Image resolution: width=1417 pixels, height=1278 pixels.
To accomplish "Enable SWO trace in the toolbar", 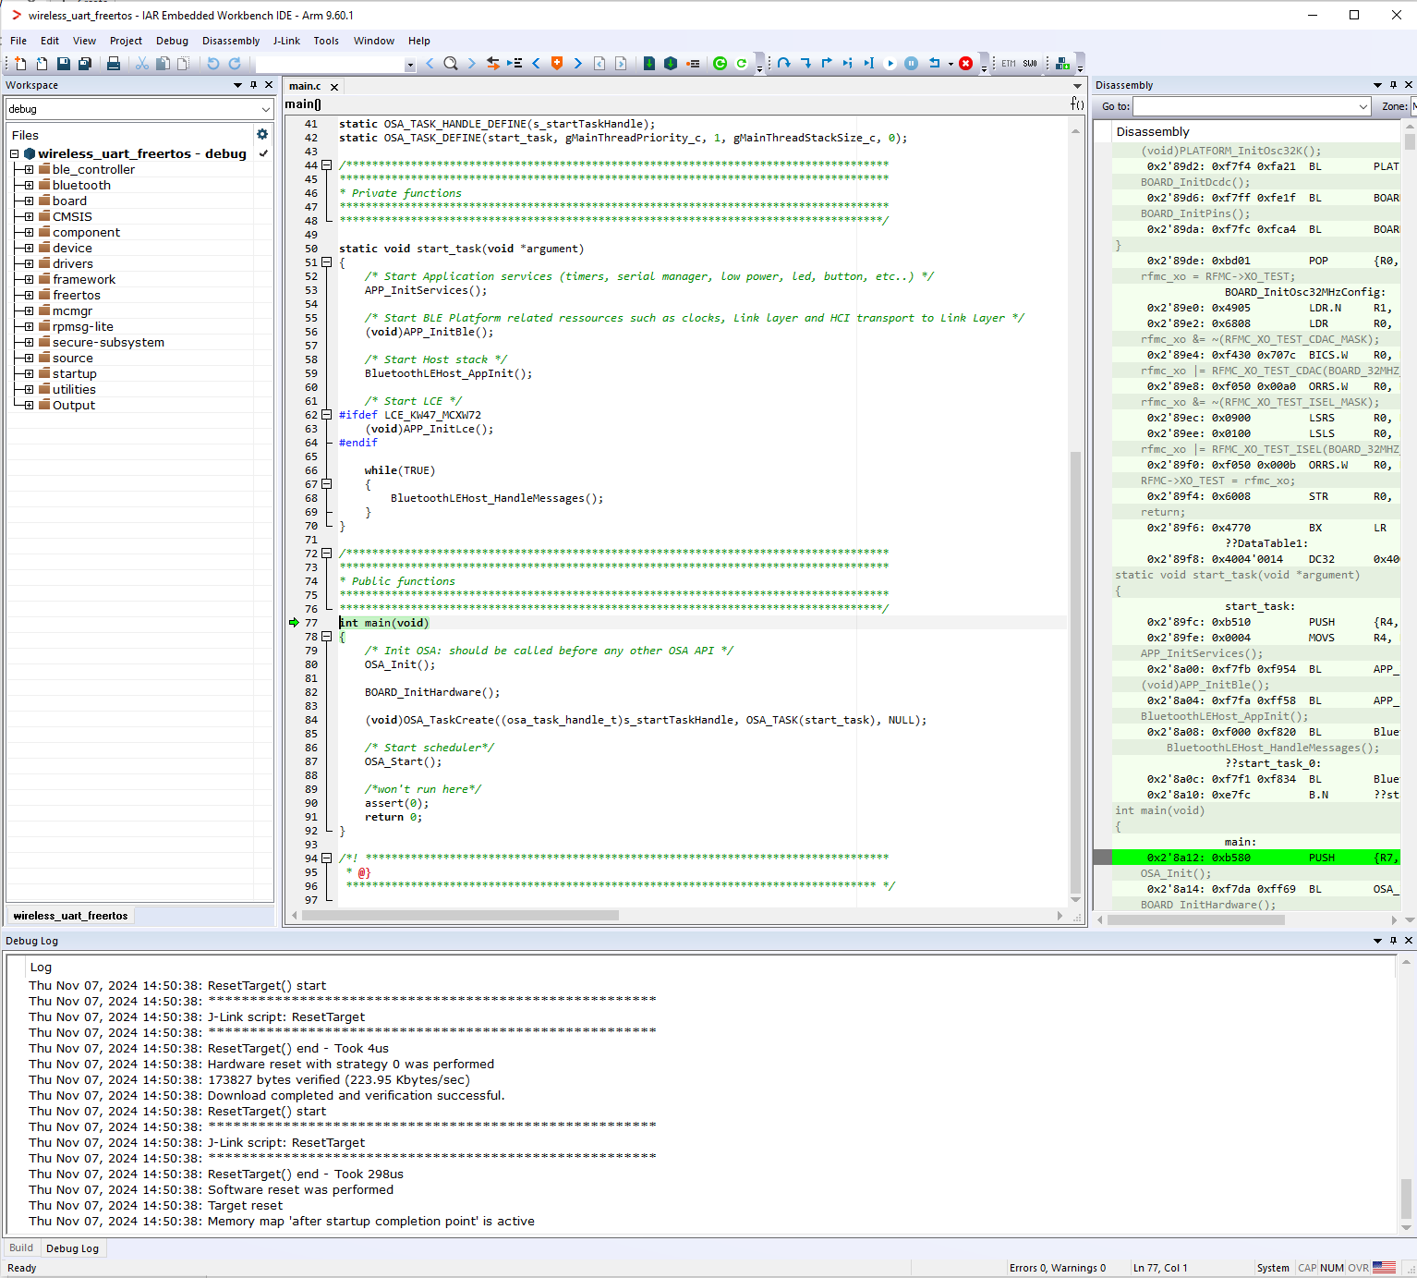I will [x=1031, y=63].
